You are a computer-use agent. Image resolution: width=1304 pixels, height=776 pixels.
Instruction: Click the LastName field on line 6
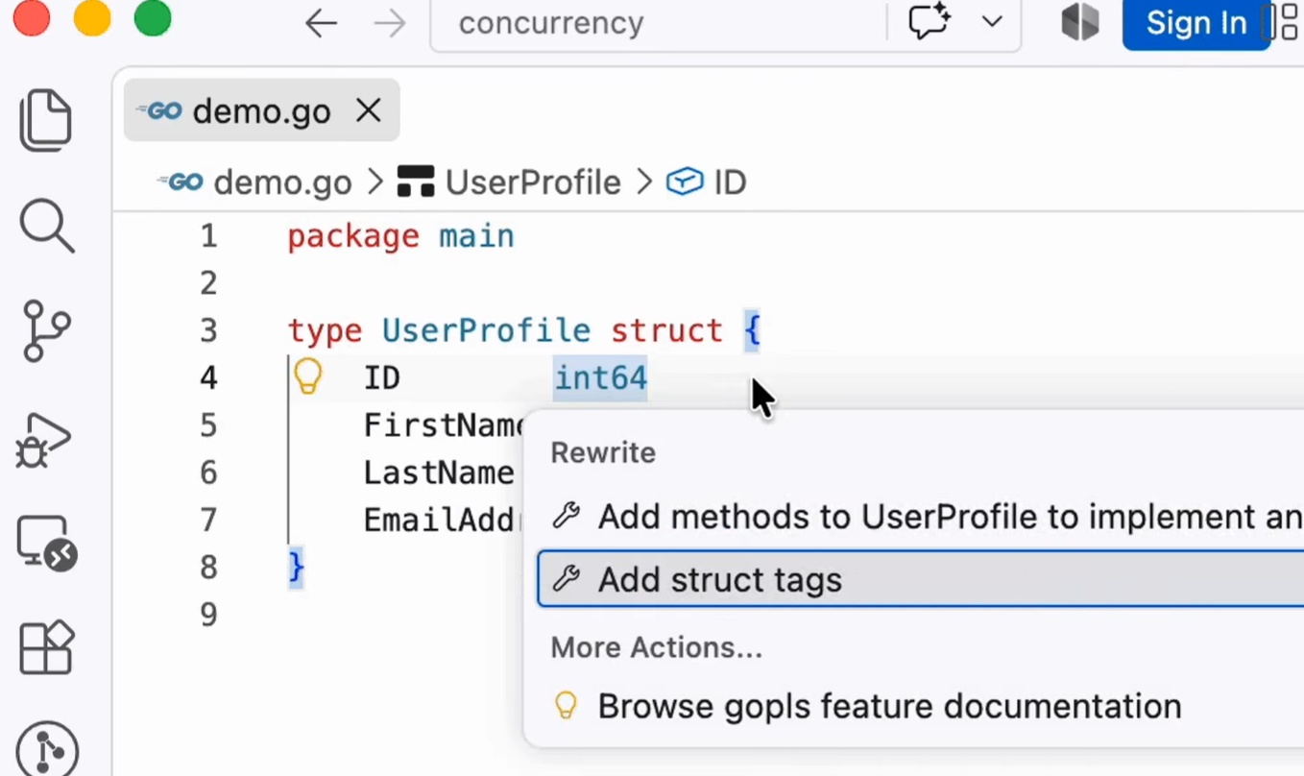pyautogui.click(x=439, y=473)
